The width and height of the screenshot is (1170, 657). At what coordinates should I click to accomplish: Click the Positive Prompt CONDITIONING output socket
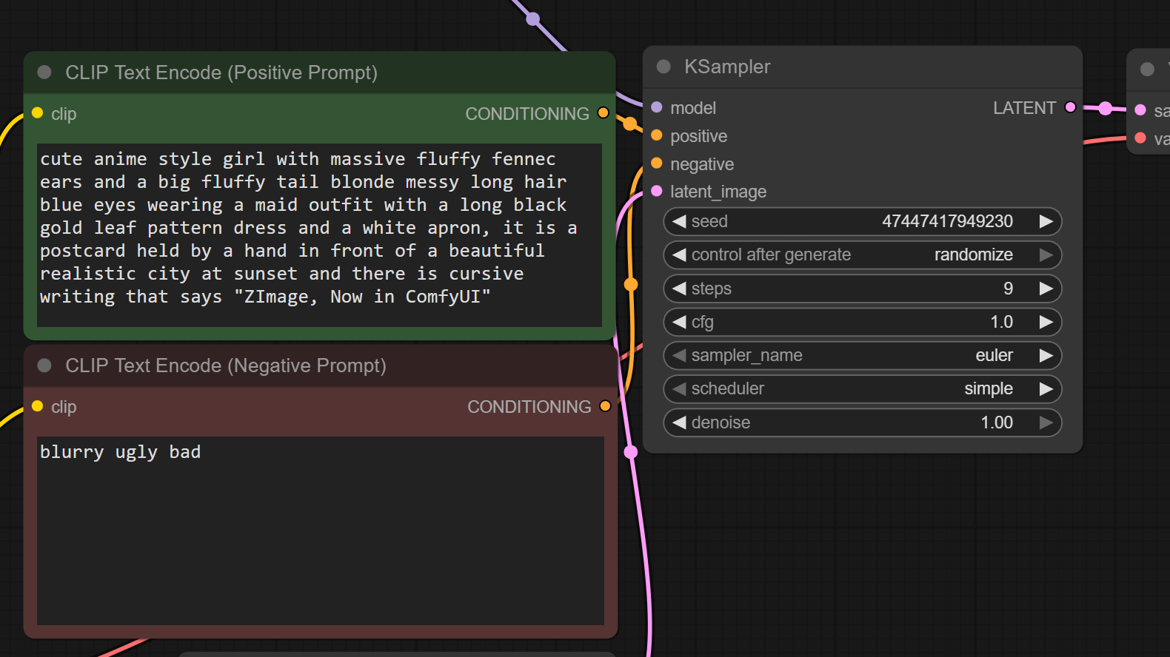pyautogui.click(x=603, y=113)
